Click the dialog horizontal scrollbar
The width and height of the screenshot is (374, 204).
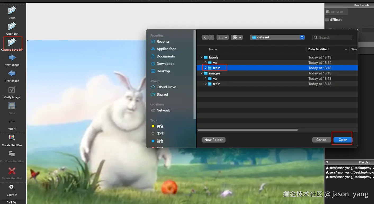[x=247, y=130]
